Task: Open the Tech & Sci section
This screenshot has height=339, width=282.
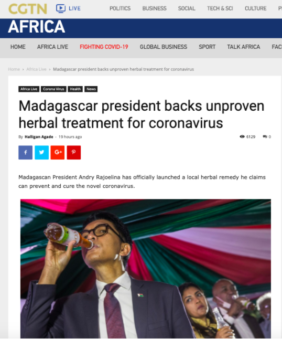Action: coord(220,8)
